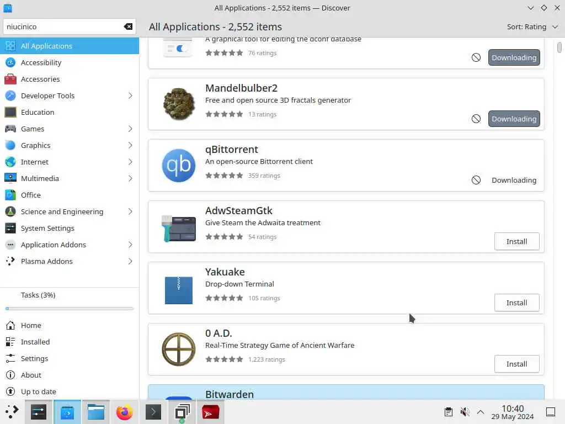Open the About page
The height and width of the screenshot is (424, 565).
70,375
